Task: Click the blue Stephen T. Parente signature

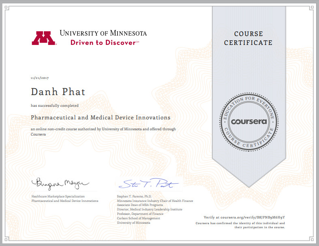Action: point(148,183)
